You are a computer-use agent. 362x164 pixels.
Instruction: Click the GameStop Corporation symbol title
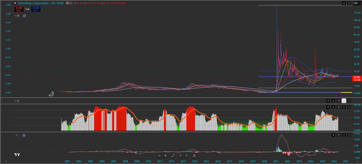[x=33, y=3]
